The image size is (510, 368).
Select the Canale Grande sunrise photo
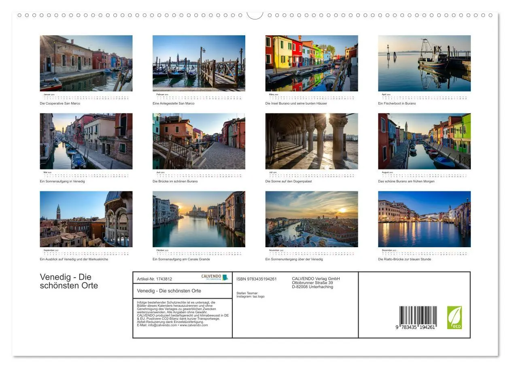pos(199,219)
